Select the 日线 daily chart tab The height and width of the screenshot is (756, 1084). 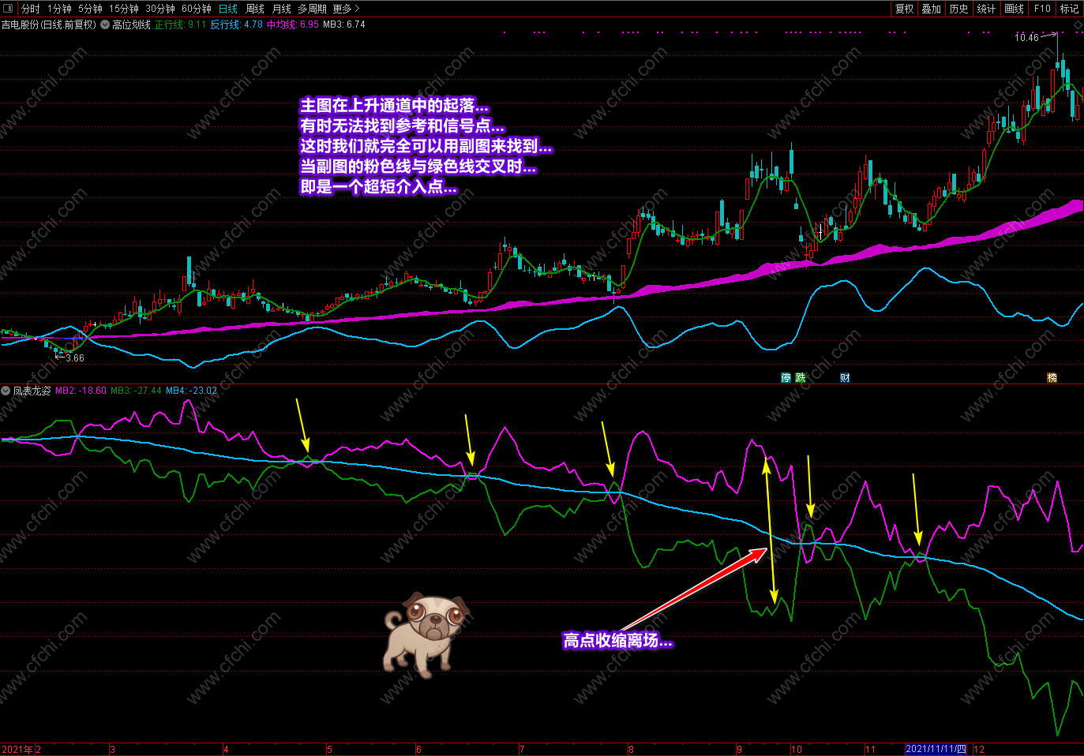pyautogui.click(x=228, y=9)
